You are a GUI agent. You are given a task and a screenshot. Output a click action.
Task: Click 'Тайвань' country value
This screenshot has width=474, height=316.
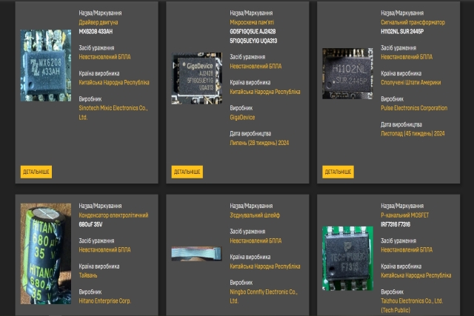88,275
